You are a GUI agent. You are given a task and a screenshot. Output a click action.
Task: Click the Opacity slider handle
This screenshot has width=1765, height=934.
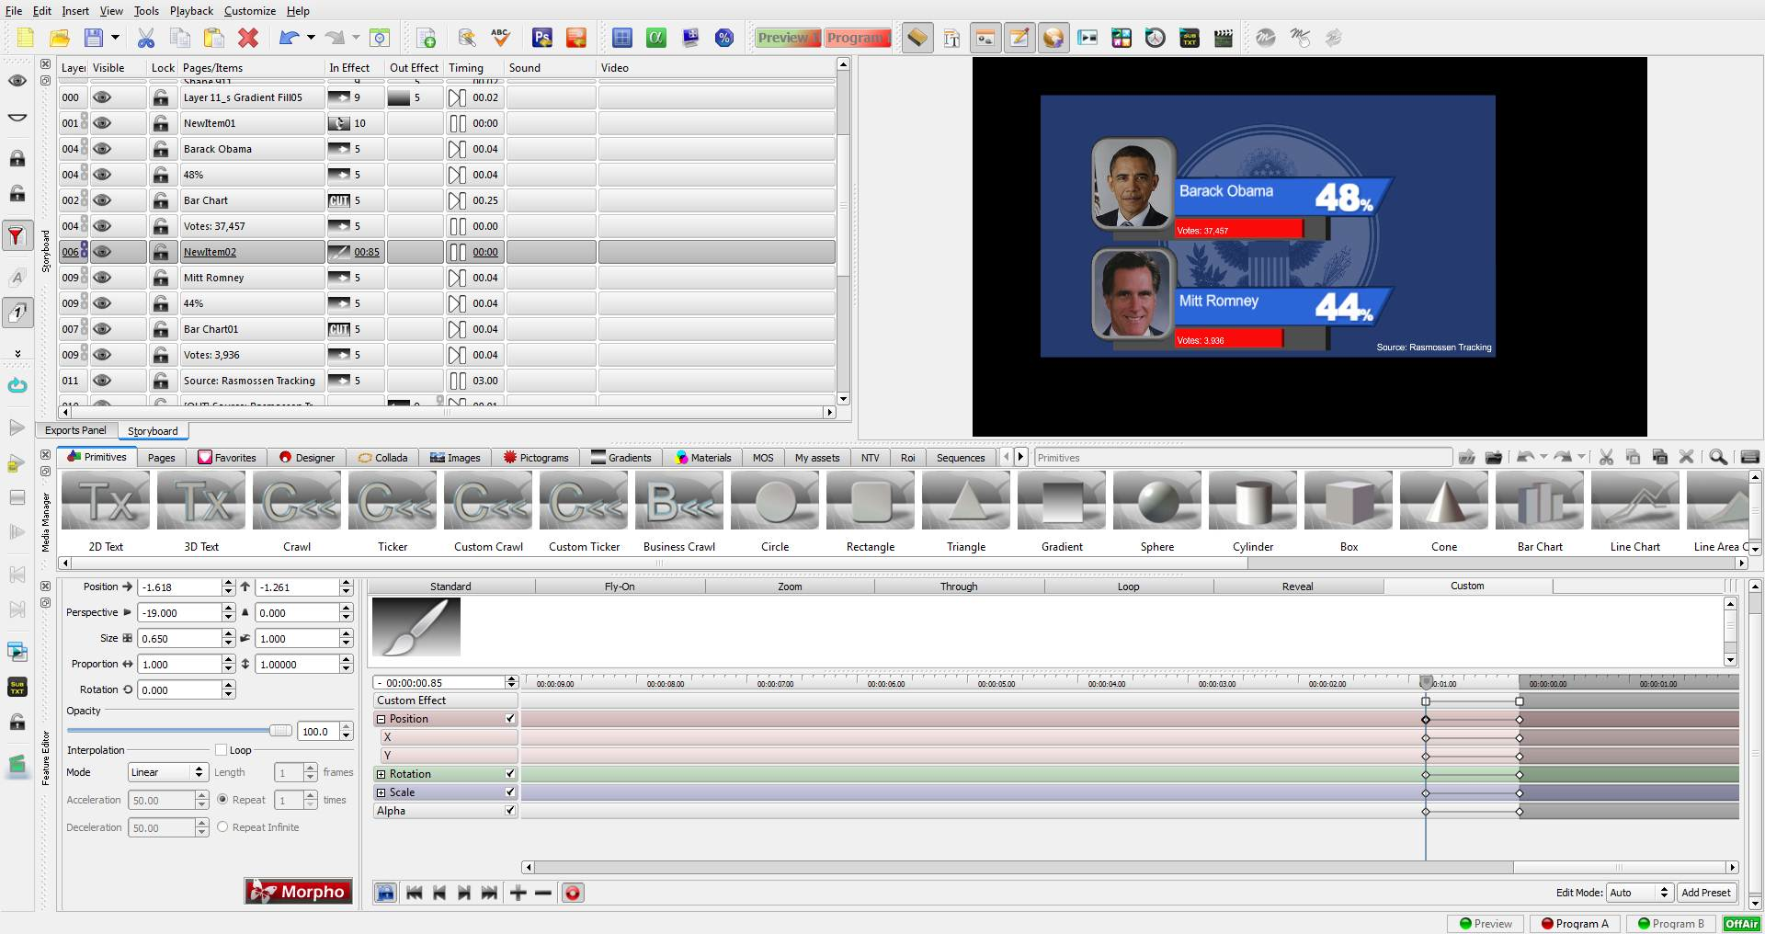click(x=280, y=731)
